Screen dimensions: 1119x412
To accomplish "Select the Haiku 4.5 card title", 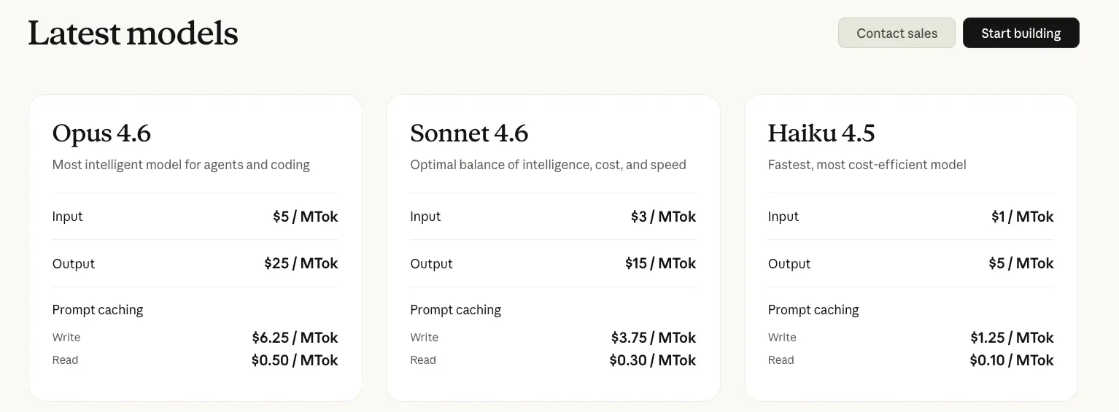I will point(821,133).
